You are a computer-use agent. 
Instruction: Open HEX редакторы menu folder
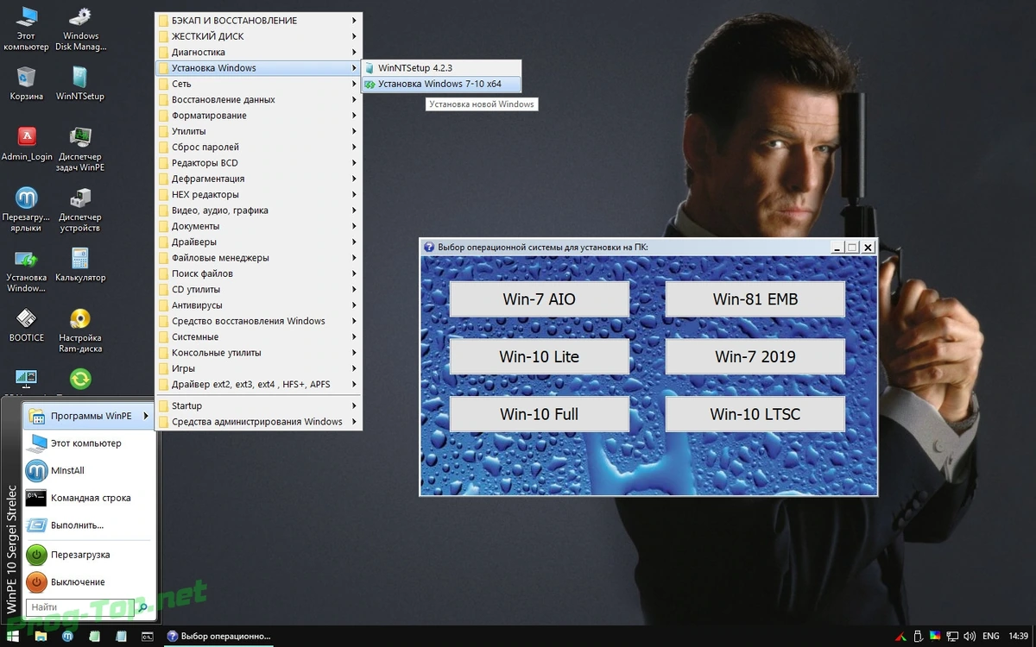(259, 194)
